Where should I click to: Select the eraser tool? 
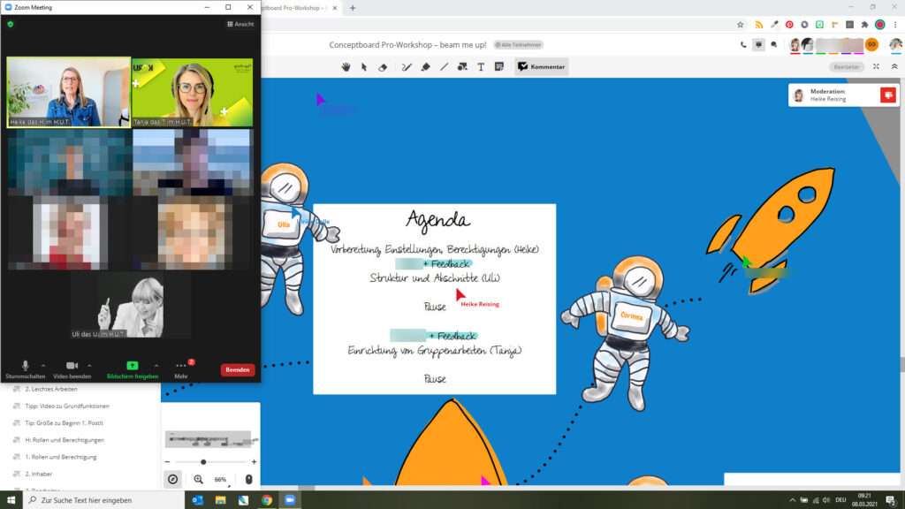[383, 67]
